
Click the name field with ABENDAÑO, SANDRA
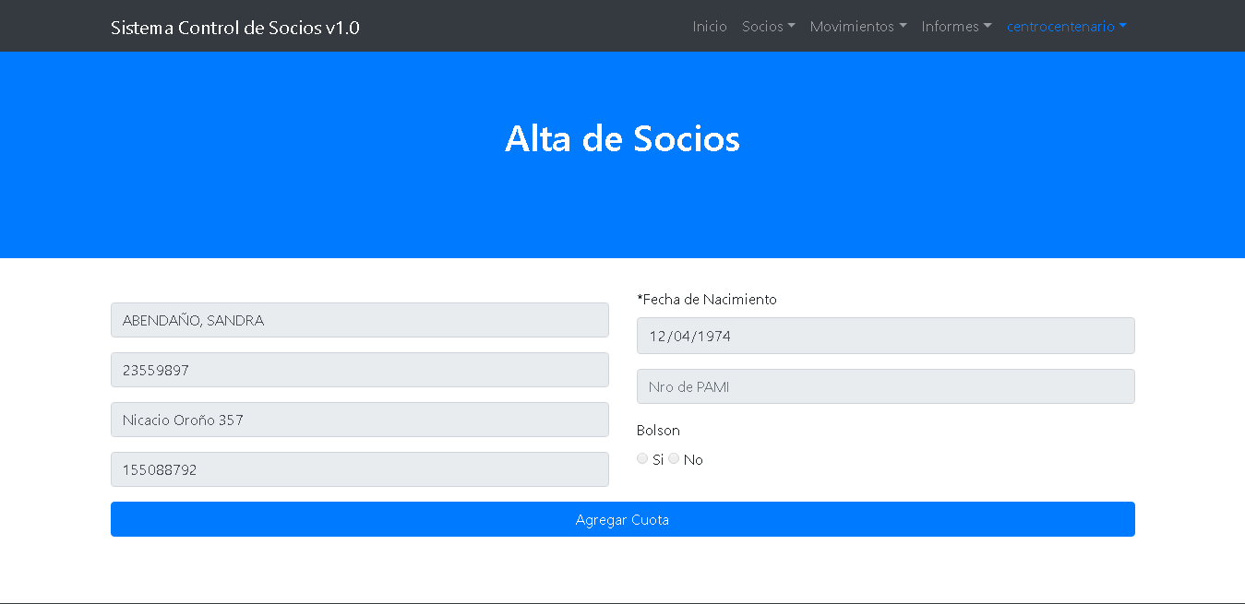click(359, 320)
